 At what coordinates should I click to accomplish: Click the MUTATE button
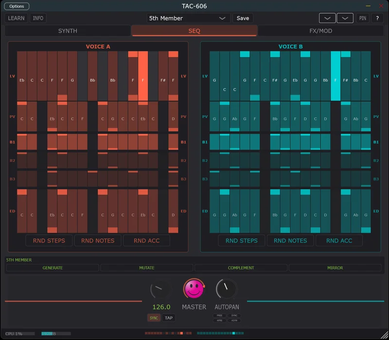coord(146,268)
